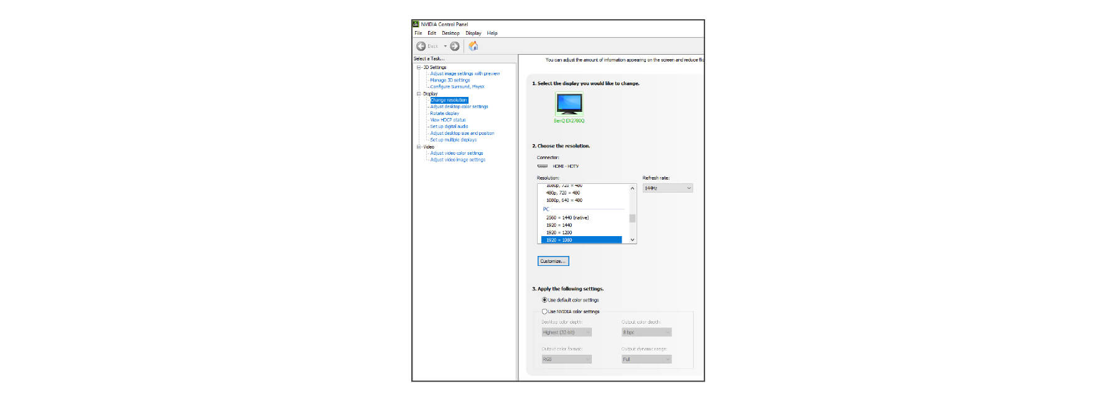Select 1080p, 640 × 480 resolution
1120x402 pixels.
click(x=564, y=200)
